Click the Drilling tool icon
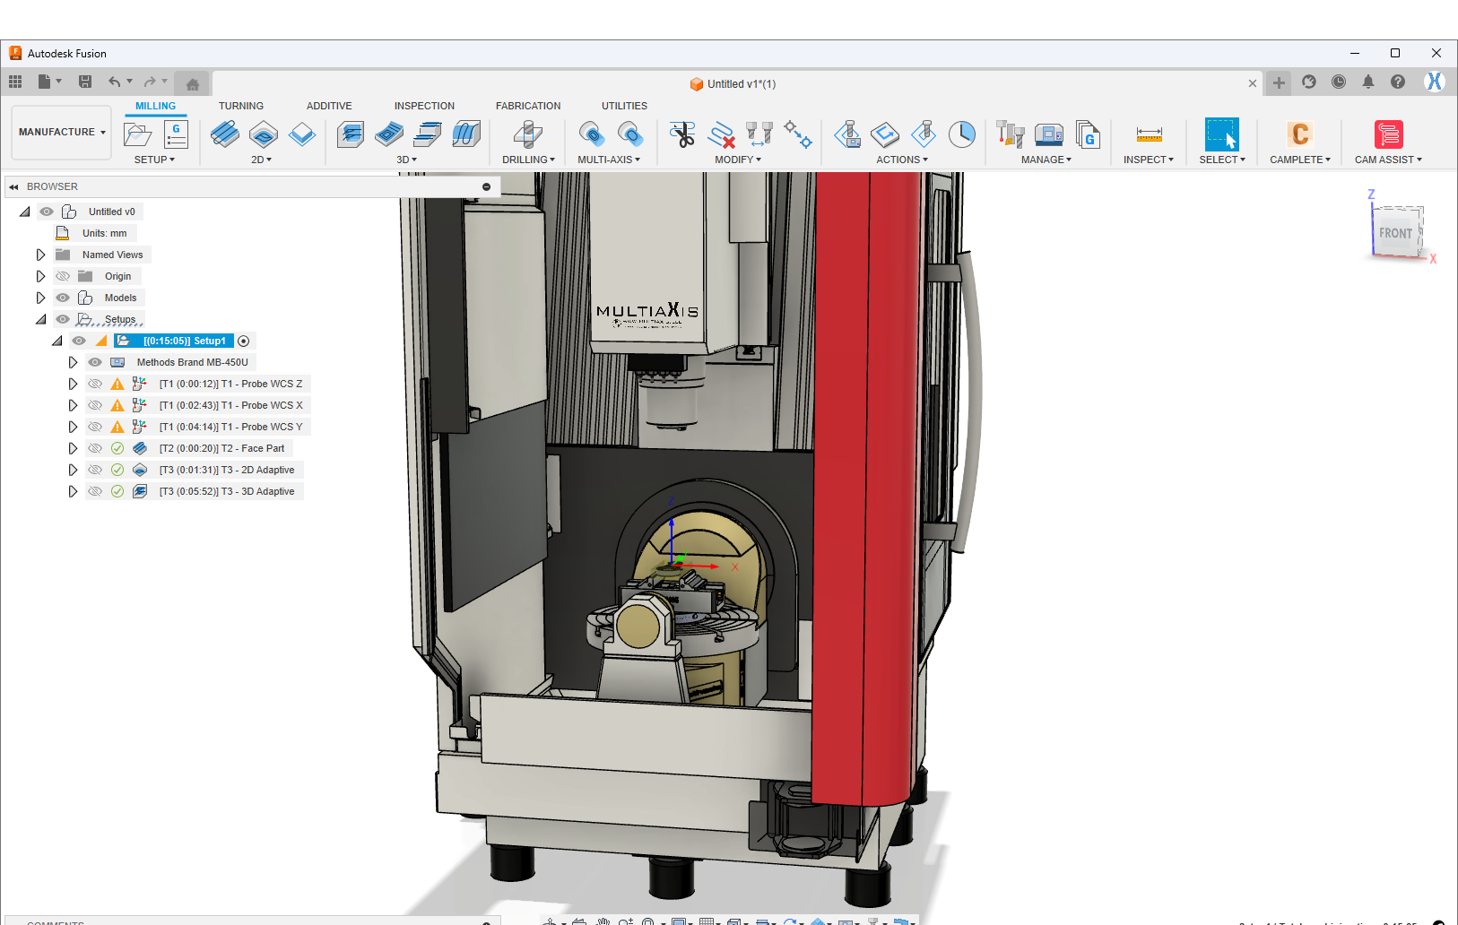Screen dimensions: 1458x925 [x=527, y=134]
